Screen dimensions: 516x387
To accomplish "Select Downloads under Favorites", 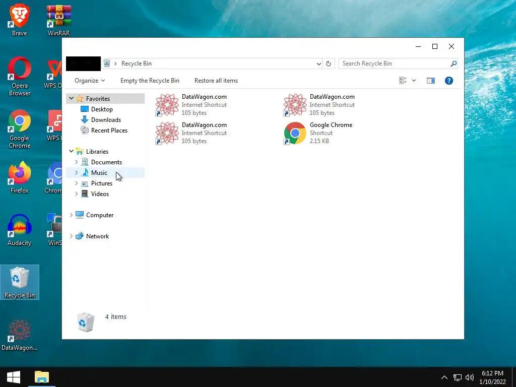I will pyautogui.click(x=105, y=120).
